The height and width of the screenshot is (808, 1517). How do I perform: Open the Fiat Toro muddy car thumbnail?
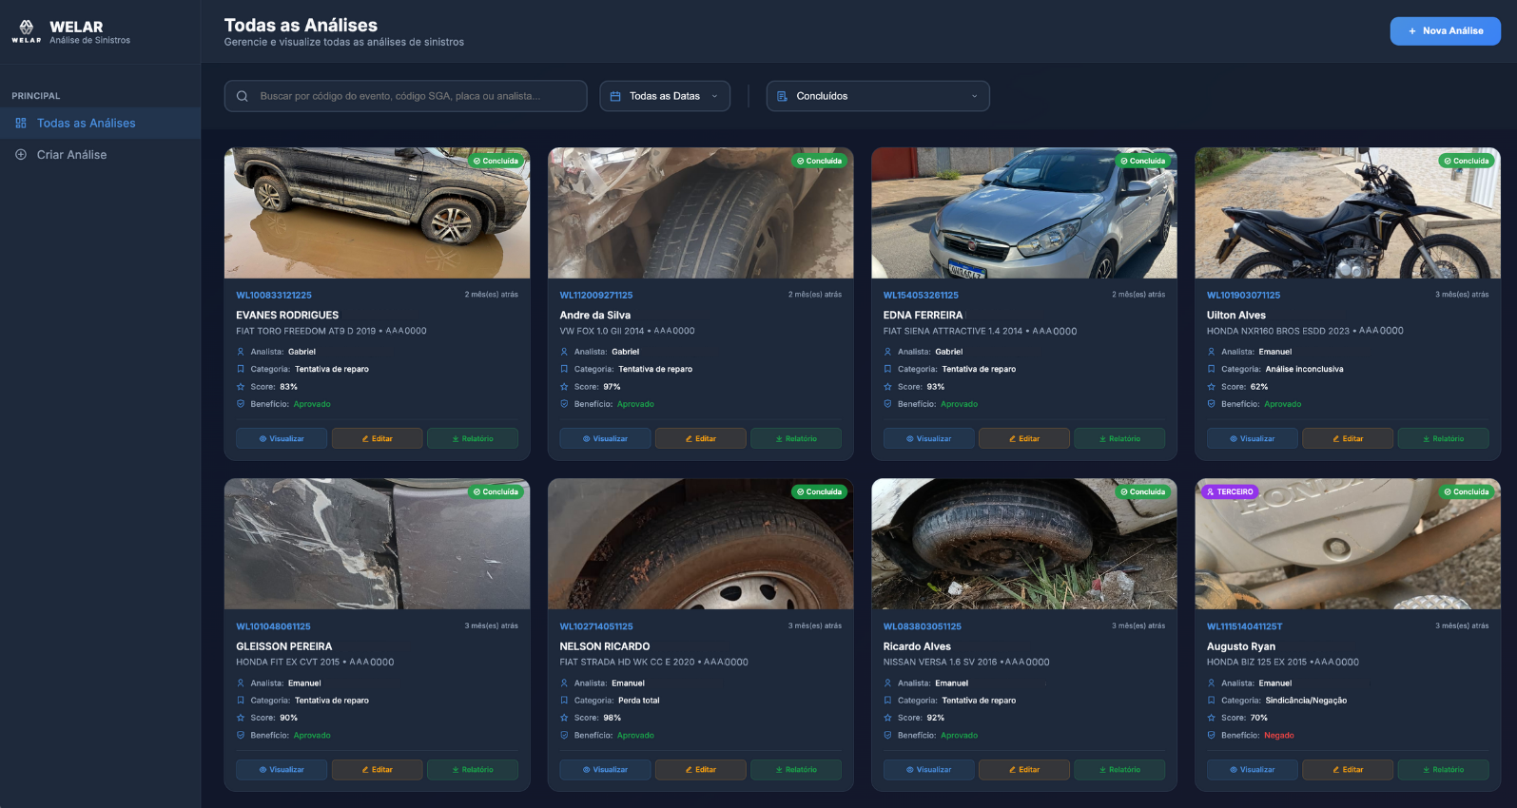[x=378, y=213]
